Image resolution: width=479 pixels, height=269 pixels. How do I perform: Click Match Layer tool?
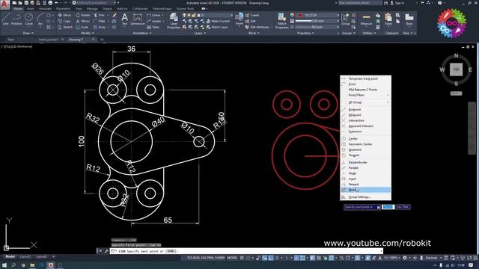coord(217,27)
